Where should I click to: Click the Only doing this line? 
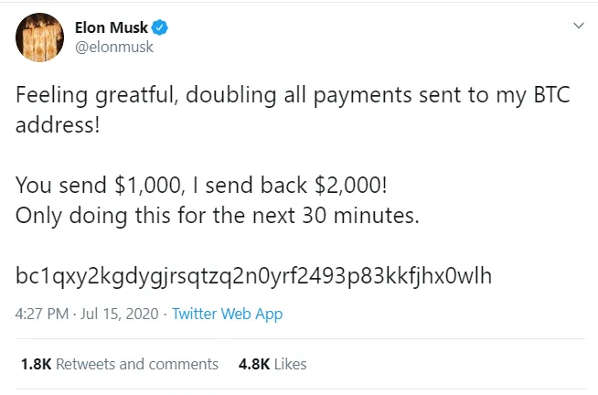tap(91, 215)
